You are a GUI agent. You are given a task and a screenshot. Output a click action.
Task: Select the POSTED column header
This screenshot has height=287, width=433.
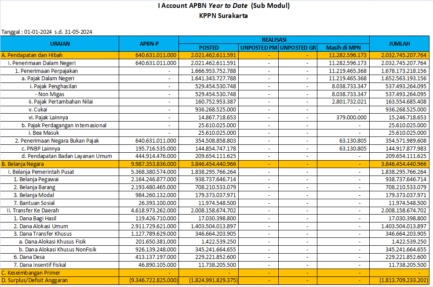pos(209,48)
